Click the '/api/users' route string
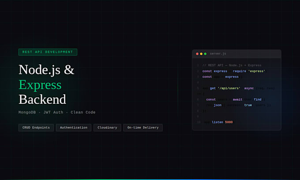This screenshot has height=180, width=300. [x=229, y=88]
